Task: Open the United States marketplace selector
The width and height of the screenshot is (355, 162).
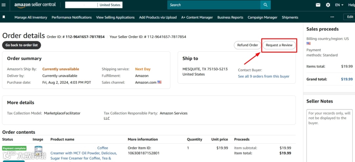Action: 110,5
